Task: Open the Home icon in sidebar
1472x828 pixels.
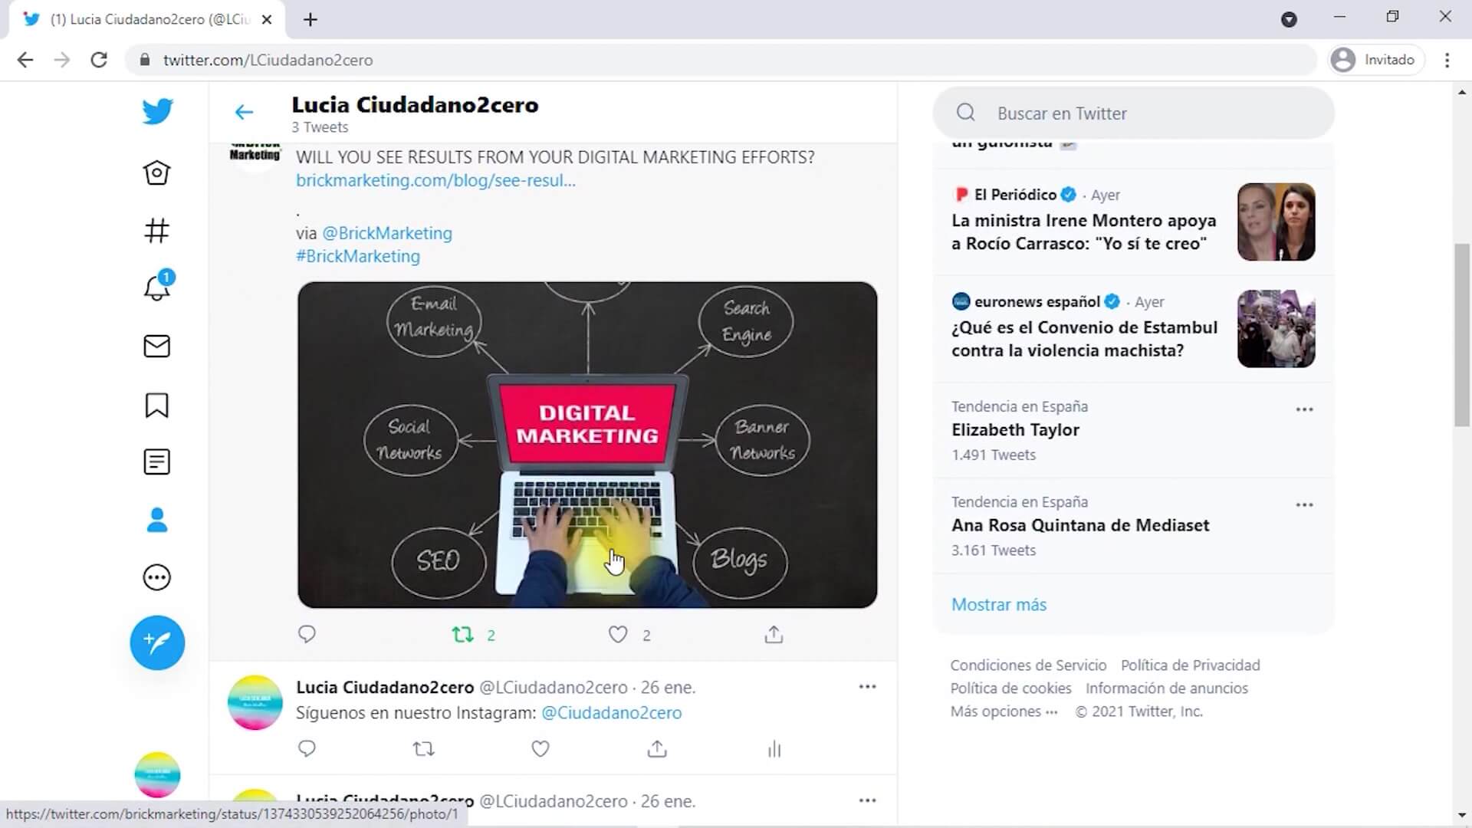Action: click(157, 172)
